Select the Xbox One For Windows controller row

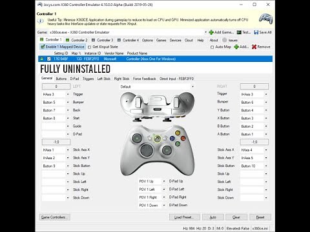point(155,59)
